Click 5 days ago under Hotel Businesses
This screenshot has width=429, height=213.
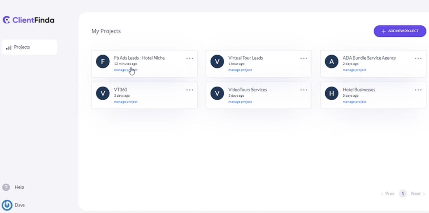(351, 96)
